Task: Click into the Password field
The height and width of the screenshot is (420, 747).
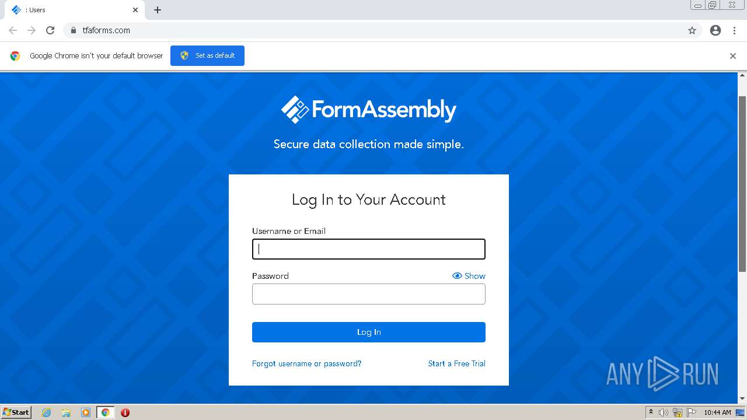Action: (x=369, y=294)
